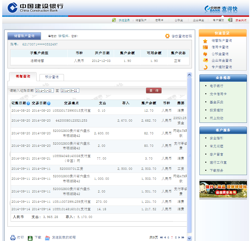Go to the first page arrow
251x241 pixels.
click(x=161, y=238)
